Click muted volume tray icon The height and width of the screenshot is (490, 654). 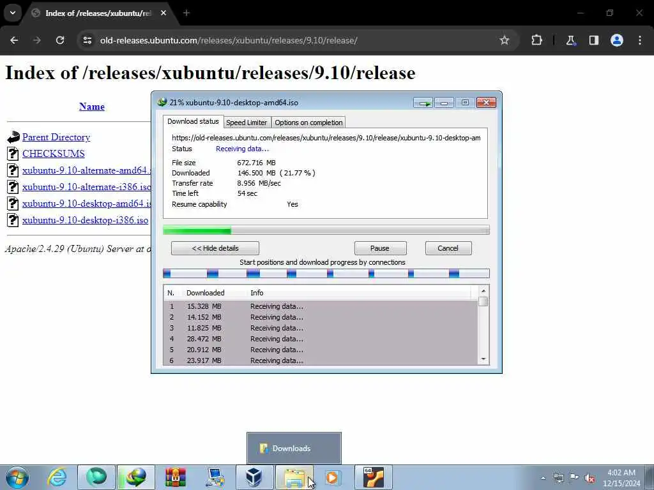pyautogui.click(x=589, y=479)
